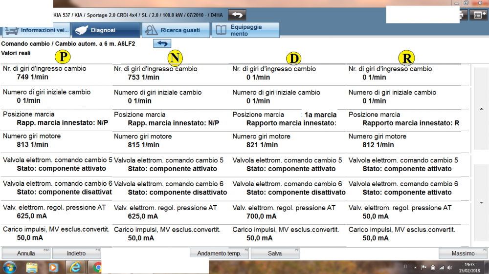Click the list view icon at top right
This screenshot has height=274, width=489.
[x=478, y=15]
